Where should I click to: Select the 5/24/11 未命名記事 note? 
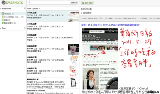coord(53,72)
